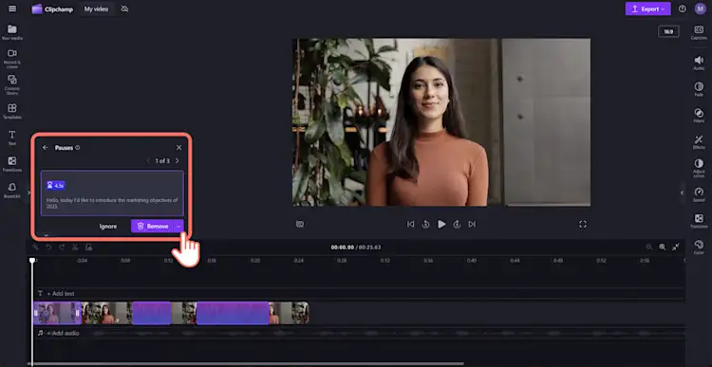The image size is (712, 367).
Task: Open the help question mark icon
Action: [x=682, y=9]
